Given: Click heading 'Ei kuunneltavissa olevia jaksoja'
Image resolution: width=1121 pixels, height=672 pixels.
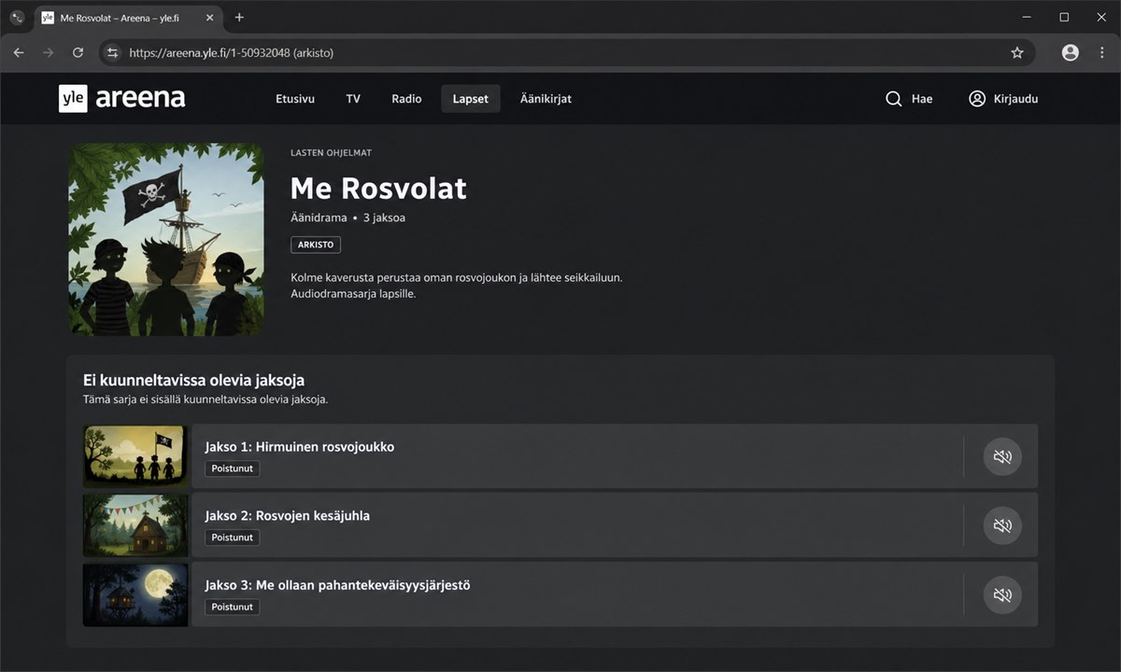Looking at the screenshot, I should tap(193, 380).
